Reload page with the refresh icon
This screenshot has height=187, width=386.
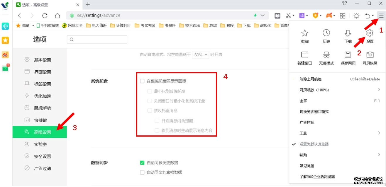[x=45, y=16]
